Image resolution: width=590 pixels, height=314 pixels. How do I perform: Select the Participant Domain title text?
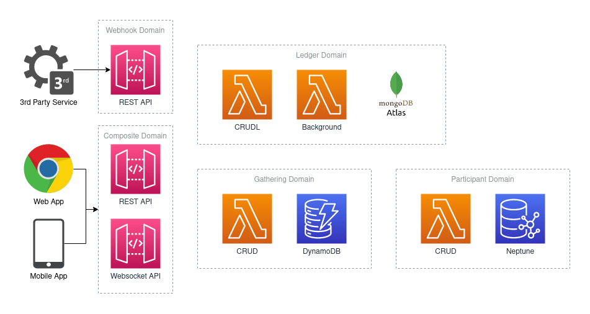click(x=483, y=179)
